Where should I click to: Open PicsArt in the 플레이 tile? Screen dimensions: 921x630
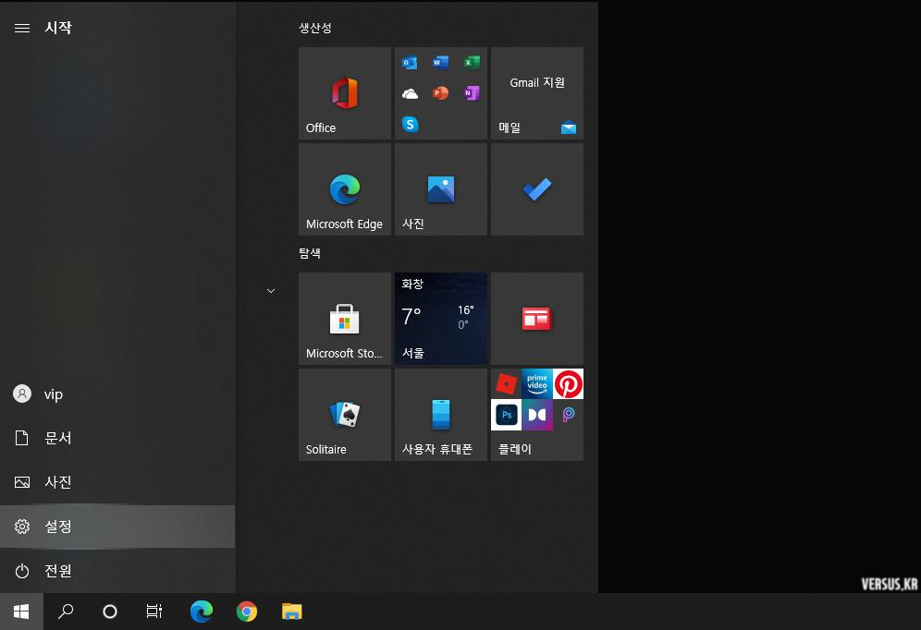coord(568,416)
